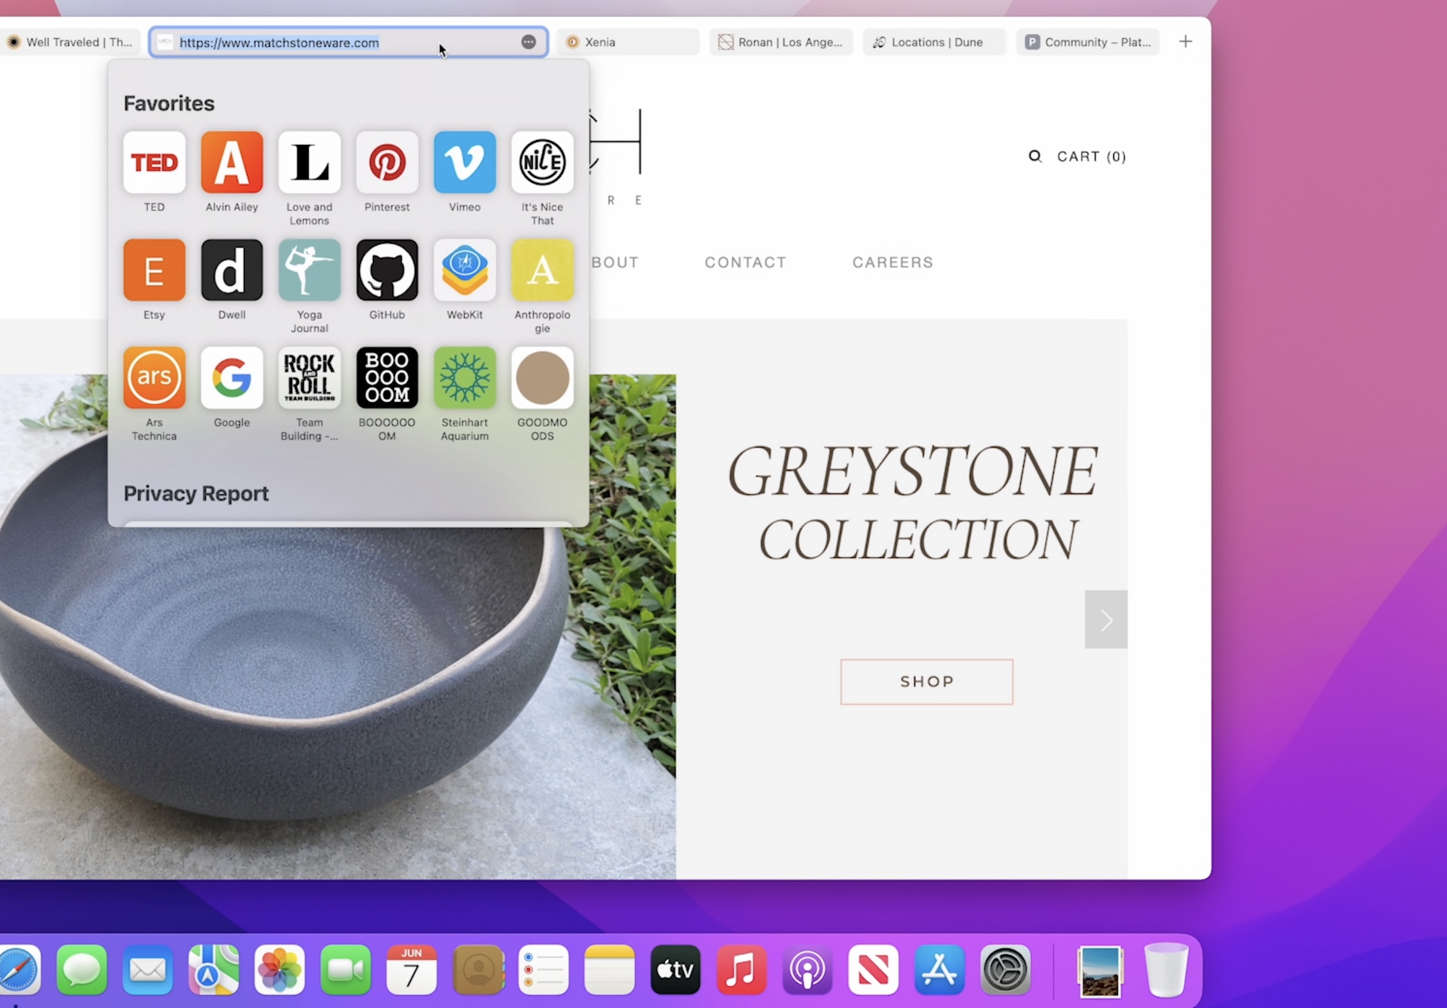Image resolution: width=1447 pixels, height=1008 pixels.
Task: Switch to the Locations Dune tab
Action: click(934, 42)
